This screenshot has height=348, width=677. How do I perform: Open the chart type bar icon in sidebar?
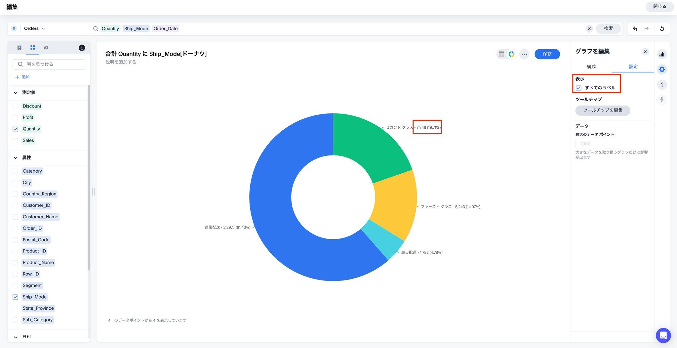662,54
